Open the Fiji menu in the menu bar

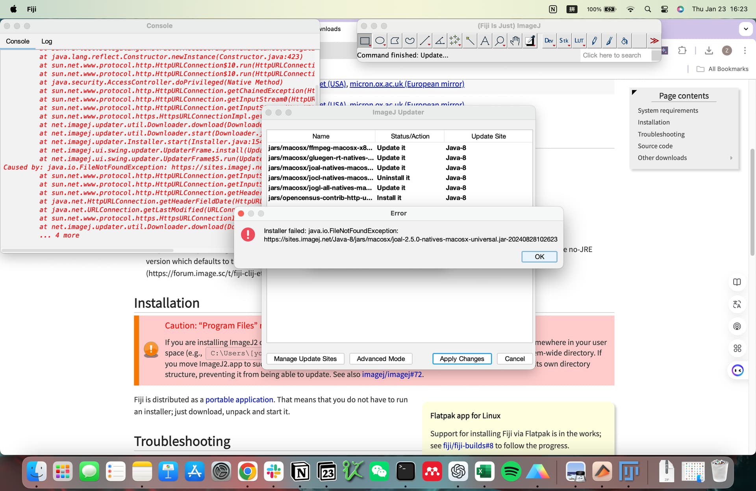[x=31, y=9]
